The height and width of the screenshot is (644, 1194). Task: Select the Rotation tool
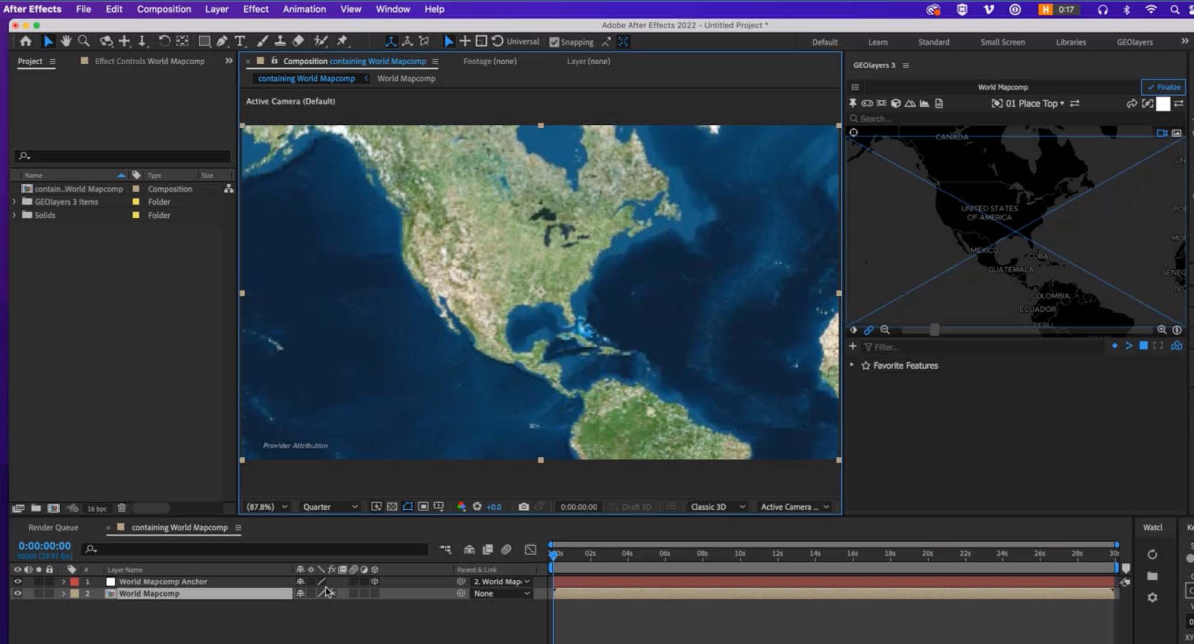165,41
